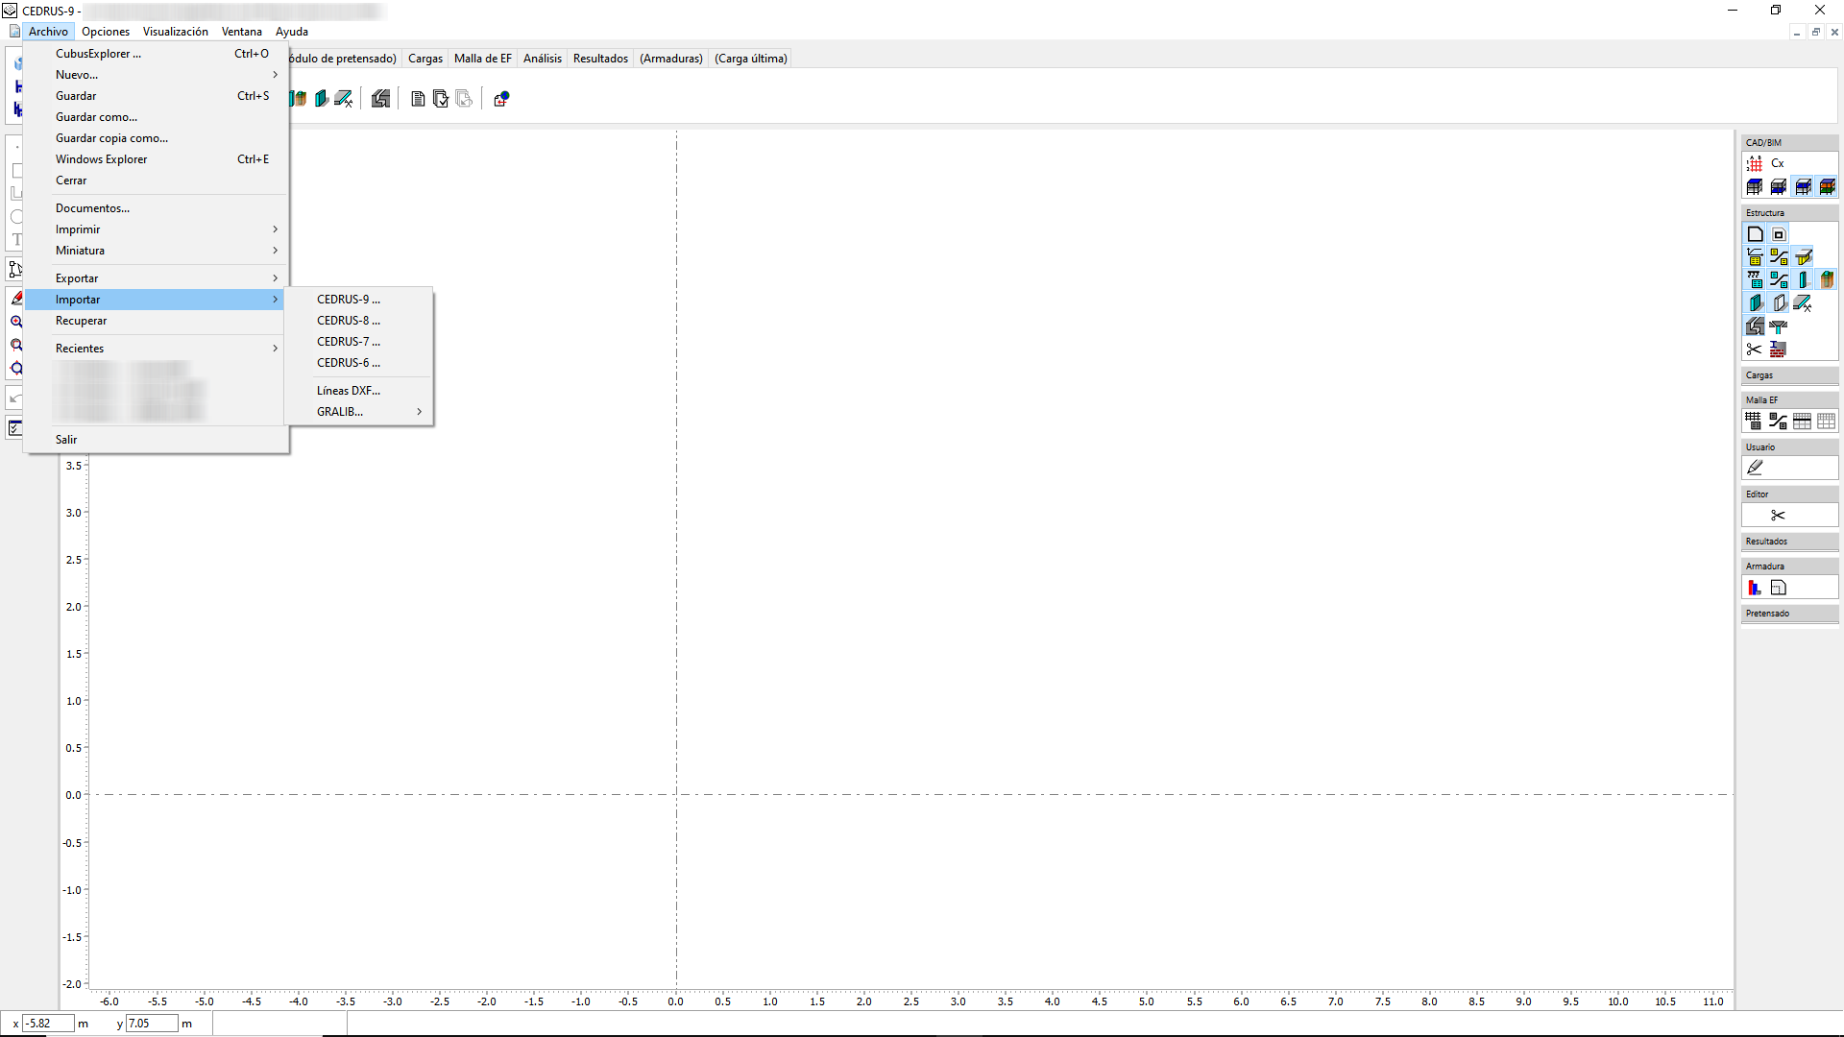Open the Opciones menu
1844x1037 pixels.
[106, 32]
